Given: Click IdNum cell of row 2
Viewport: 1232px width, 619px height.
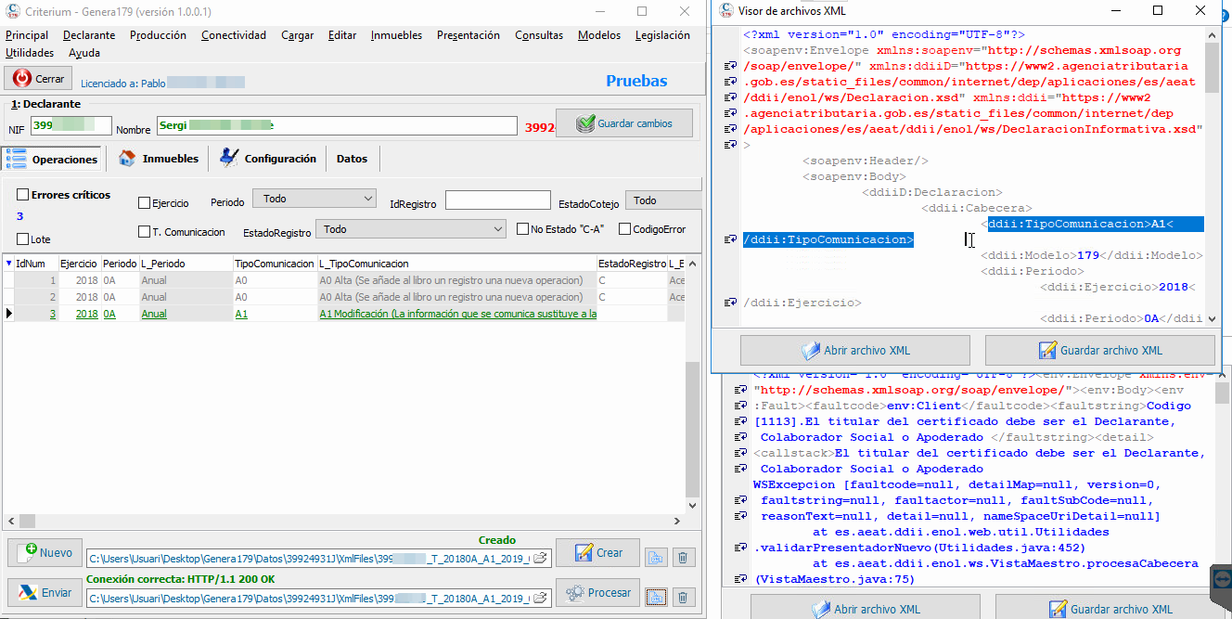Looking at the screenshot, I should tap(36, 297).
